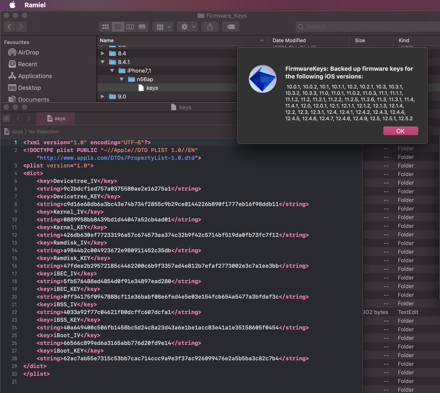
Task: Go forward in keys editor history
Action: (29, 119)
